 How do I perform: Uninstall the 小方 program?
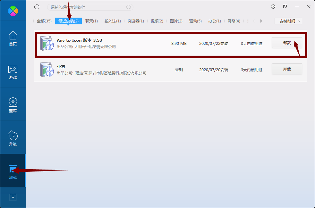pyautogui.click(x=287, y=69)
